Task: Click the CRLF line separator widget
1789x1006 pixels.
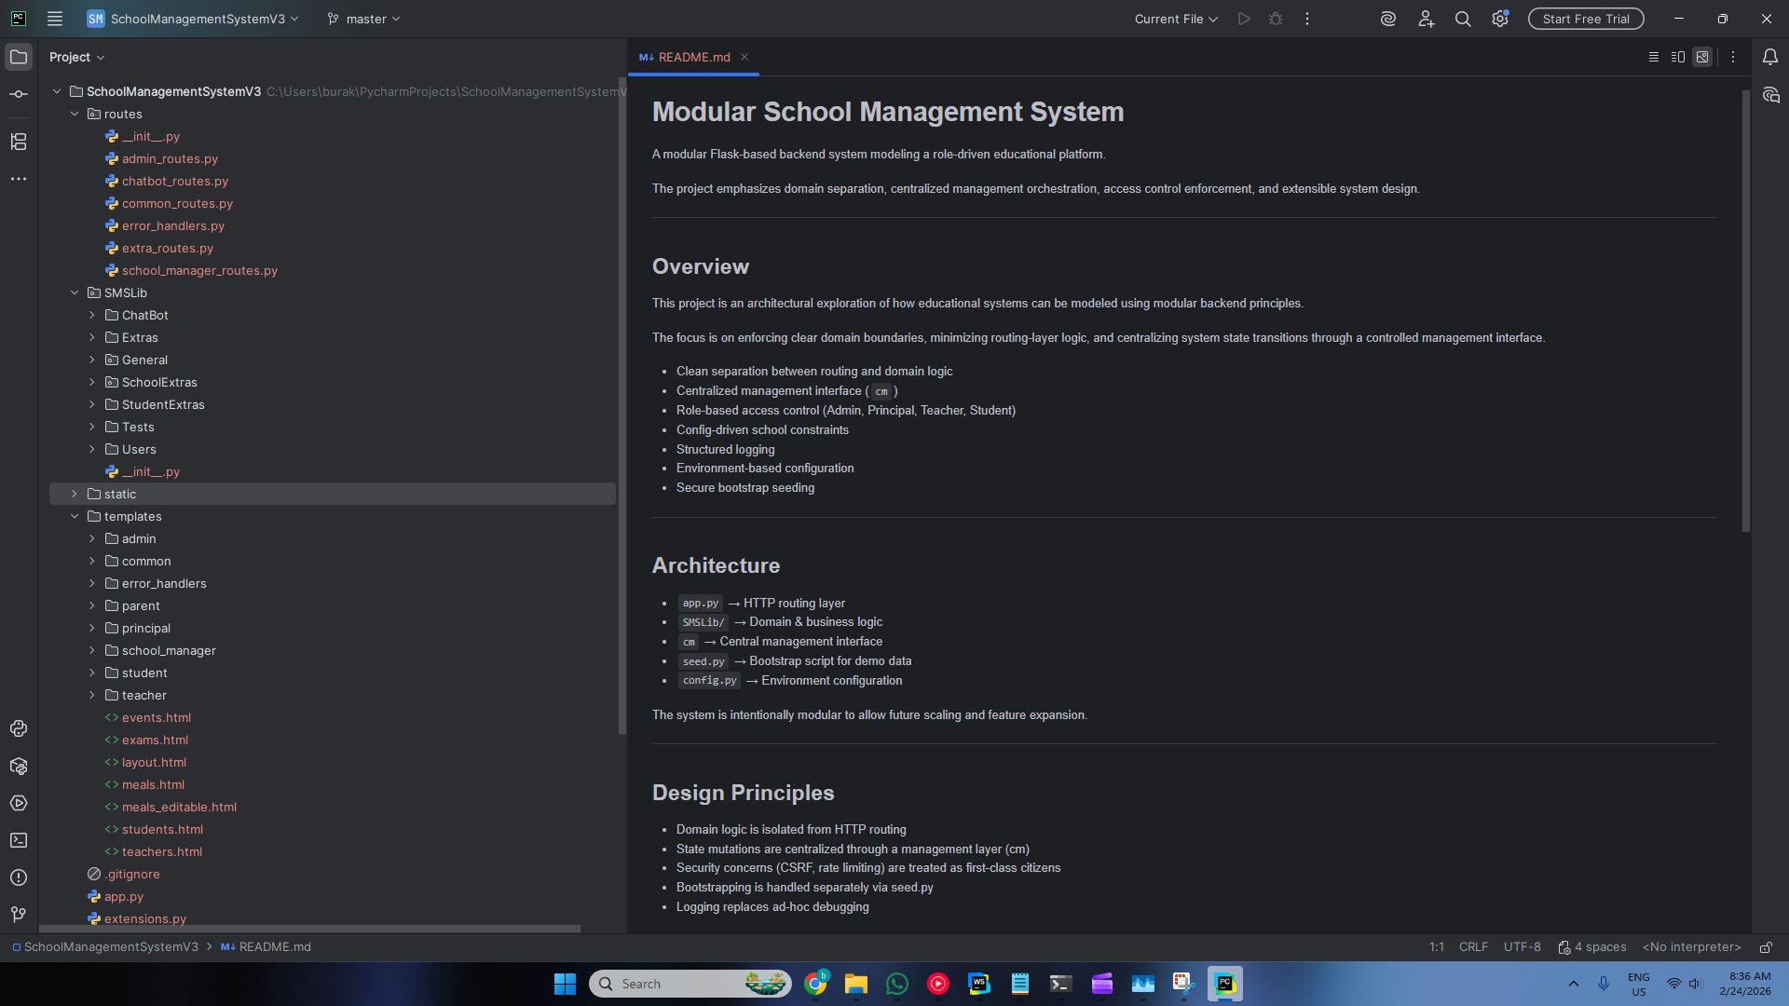Action: pos(1473,947)
